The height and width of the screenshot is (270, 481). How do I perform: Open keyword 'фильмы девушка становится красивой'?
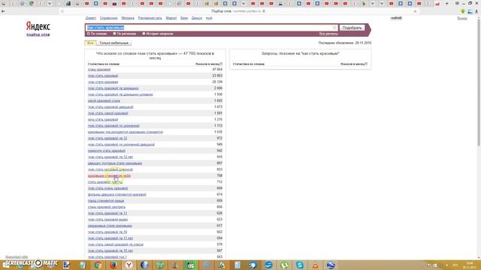117,194
